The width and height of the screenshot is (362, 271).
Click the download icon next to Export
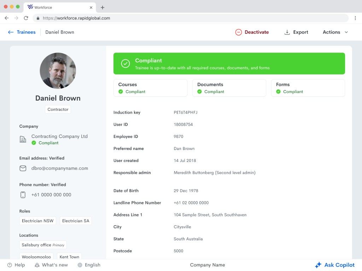(x=287, y=32)
